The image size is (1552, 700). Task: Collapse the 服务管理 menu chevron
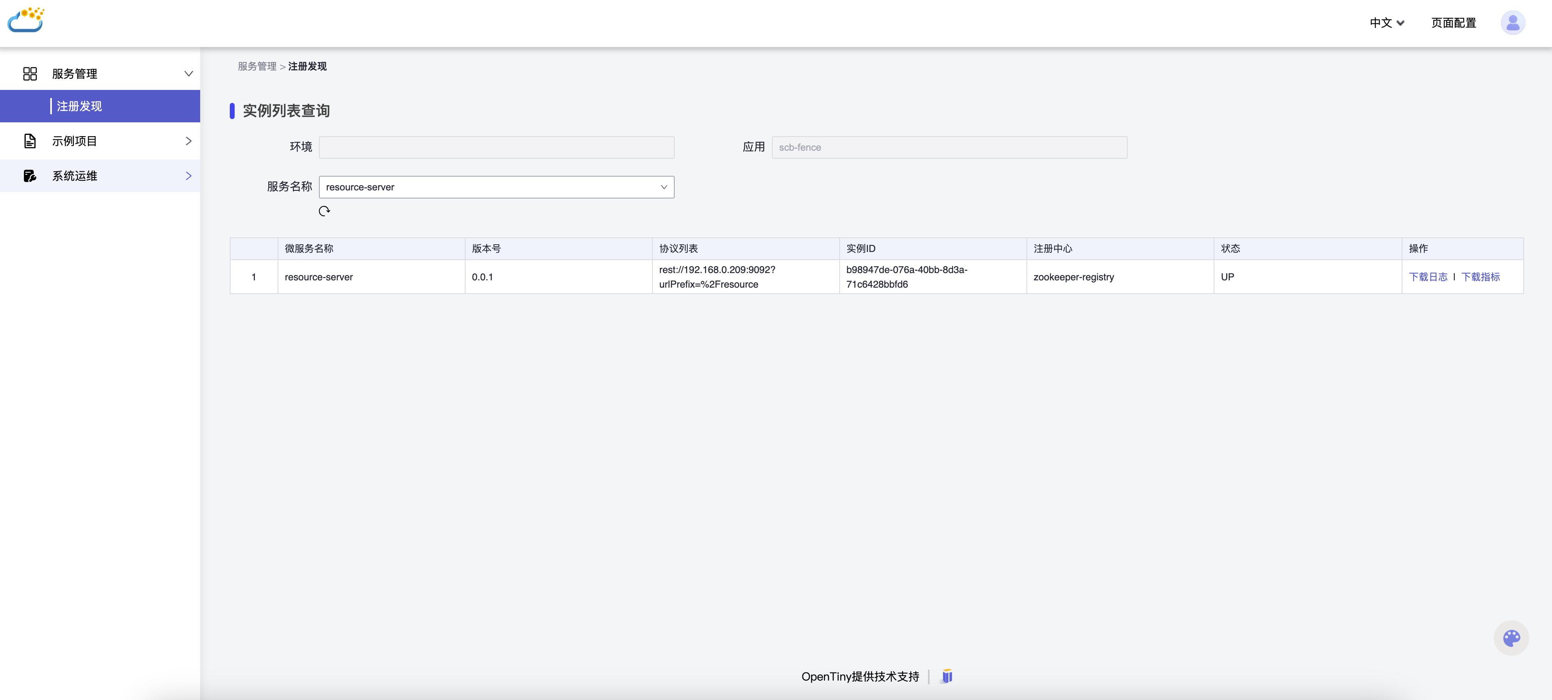click(x=188, y=73)
